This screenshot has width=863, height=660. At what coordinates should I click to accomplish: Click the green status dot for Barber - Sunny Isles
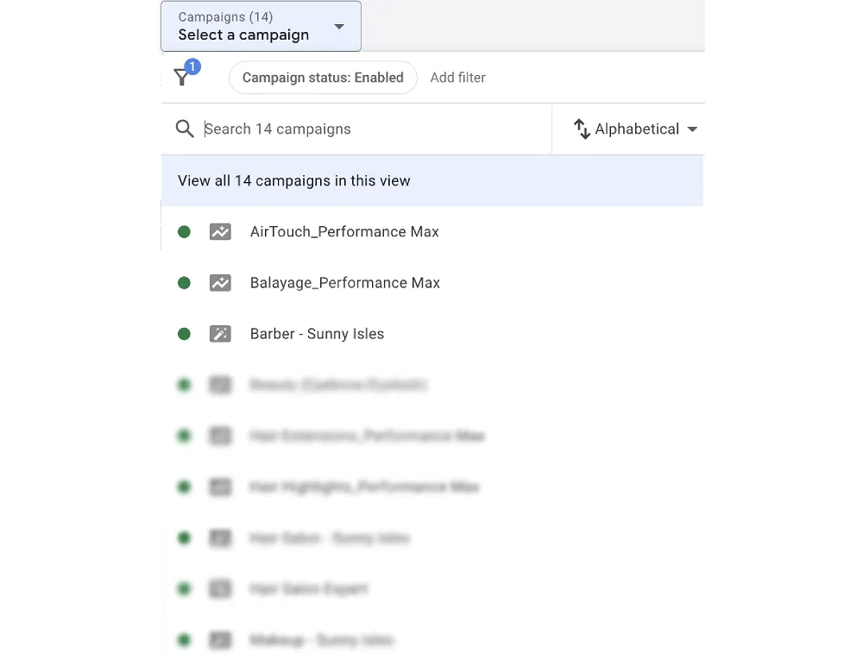pyautogui.click(x=184, y=334)
